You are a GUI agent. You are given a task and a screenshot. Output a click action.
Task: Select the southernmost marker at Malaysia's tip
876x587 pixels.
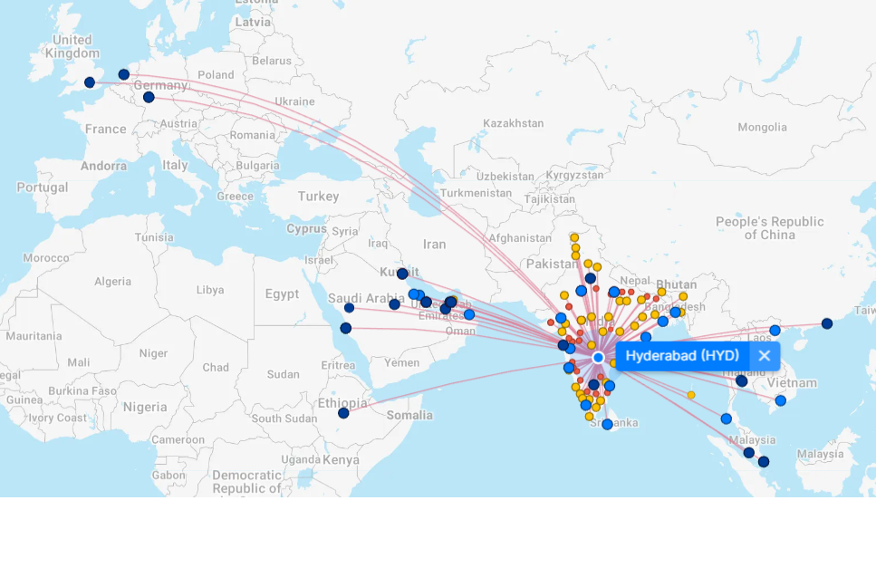pyautogui.click(x=764, y=462)
